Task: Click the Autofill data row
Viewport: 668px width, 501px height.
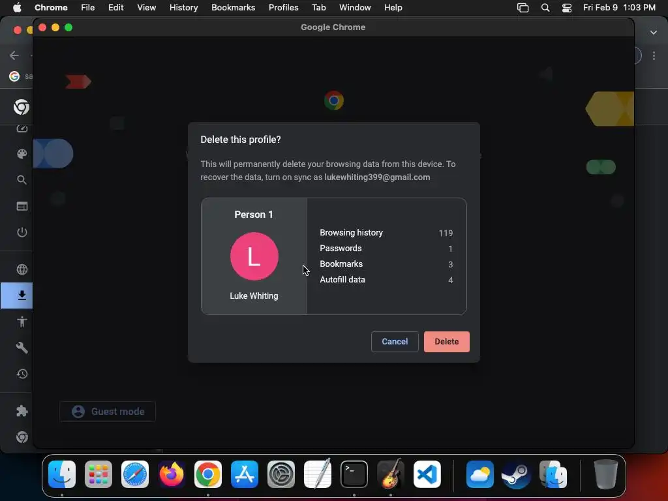Action: point(386,280)
